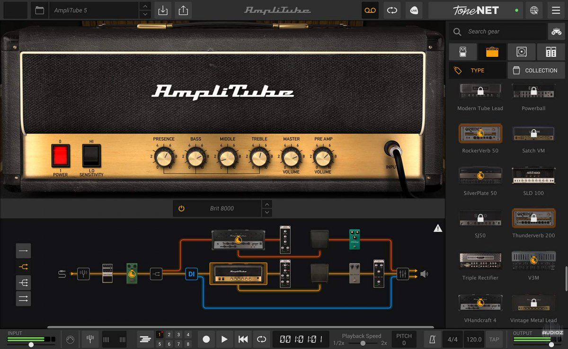
Task: Flip the red POWER switch on the amp
Action: pyautogui.click(x=60, y=156)
